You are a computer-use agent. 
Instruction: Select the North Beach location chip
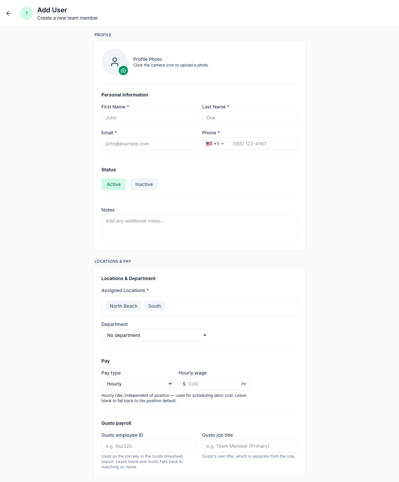(124, 306)
